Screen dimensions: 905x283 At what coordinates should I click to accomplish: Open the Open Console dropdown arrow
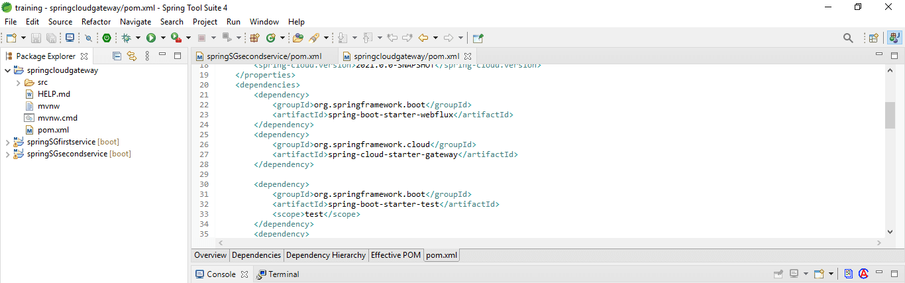pyautogui.click(x=830, y=274)
